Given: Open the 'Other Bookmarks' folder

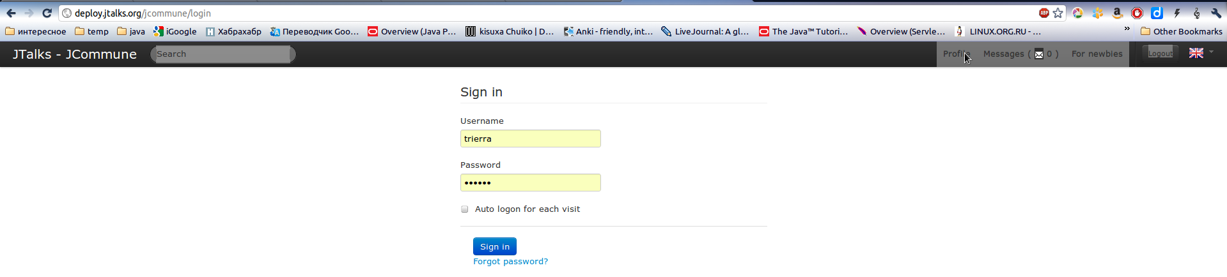Looking at the screenshot, I should [1181, 31].
